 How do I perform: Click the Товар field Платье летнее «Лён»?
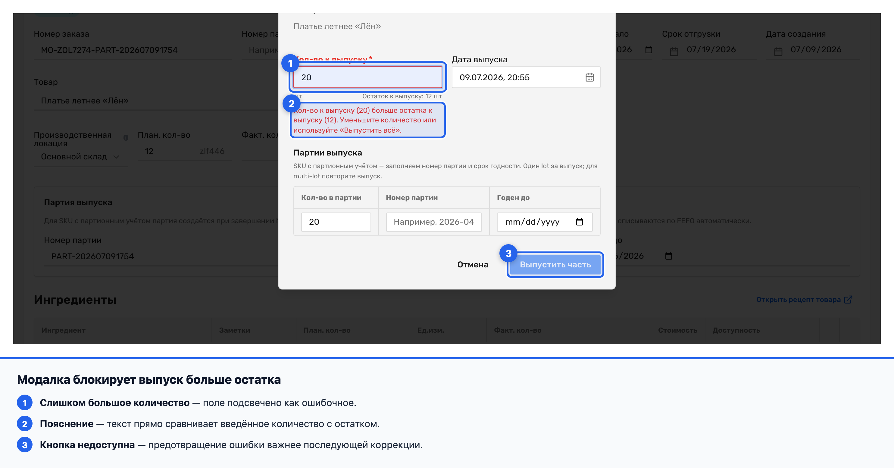click(156, 100)
